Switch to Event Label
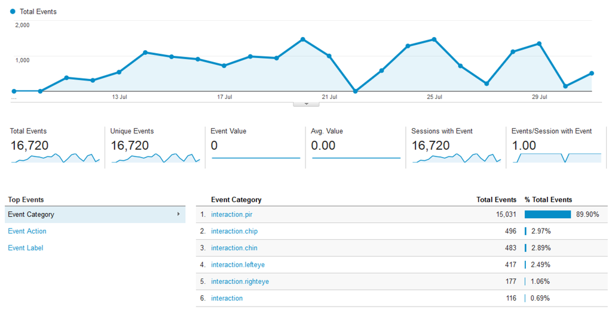Viewport: 612px width, 315px height. click(x=26, y=248)
